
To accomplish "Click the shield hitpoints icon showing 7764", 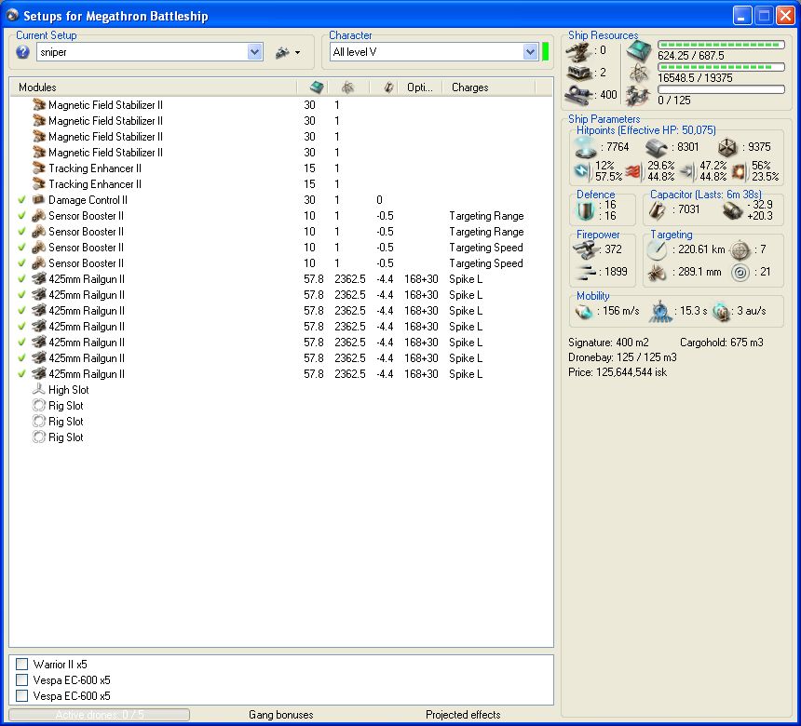I will click(586, 148).
